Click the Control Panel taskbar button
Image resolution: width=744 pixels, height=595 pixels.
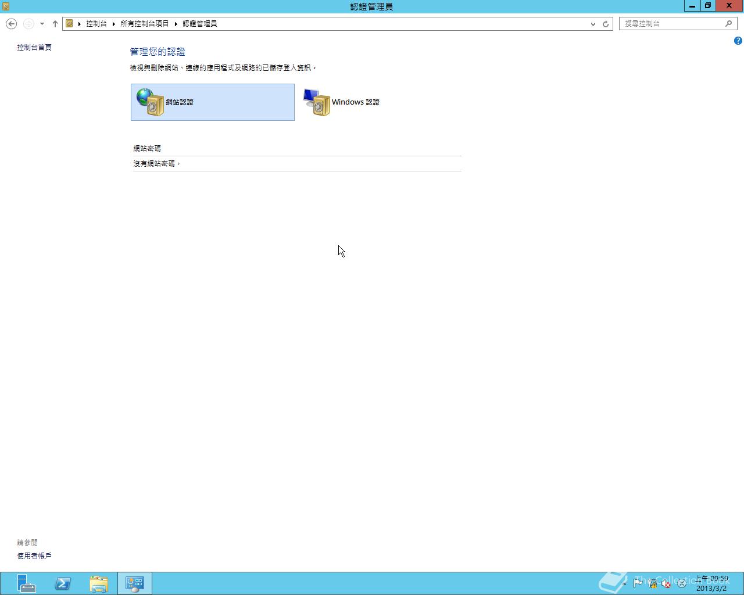(x=135, y=583)
